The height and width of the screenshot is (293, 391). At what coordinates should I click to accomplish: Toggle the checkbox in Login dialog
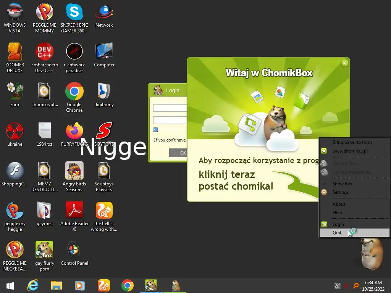tap(156, 130)
